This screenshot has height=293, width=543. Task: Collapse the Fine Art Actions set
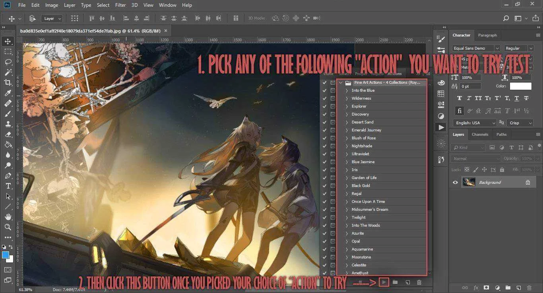coord(341,83)
